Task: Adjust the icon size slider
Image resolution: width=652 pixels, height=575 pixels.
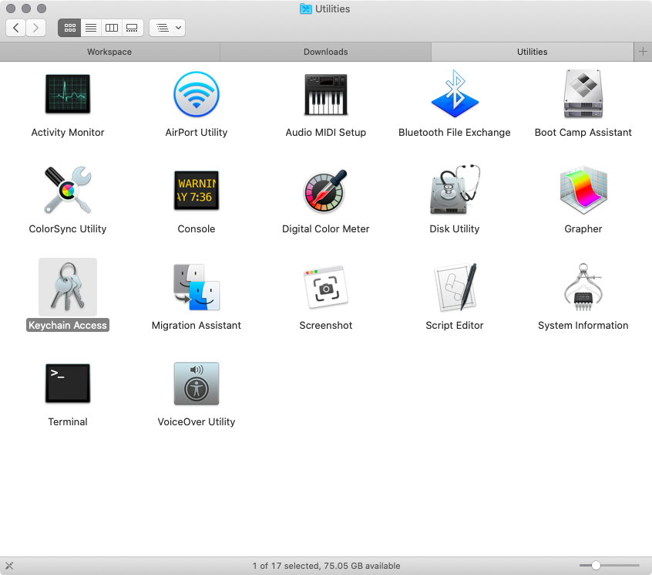Action: (596, 566)
